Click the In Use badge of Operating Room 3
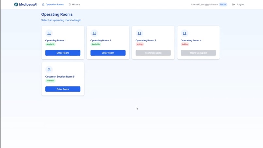 pos(140,44)
